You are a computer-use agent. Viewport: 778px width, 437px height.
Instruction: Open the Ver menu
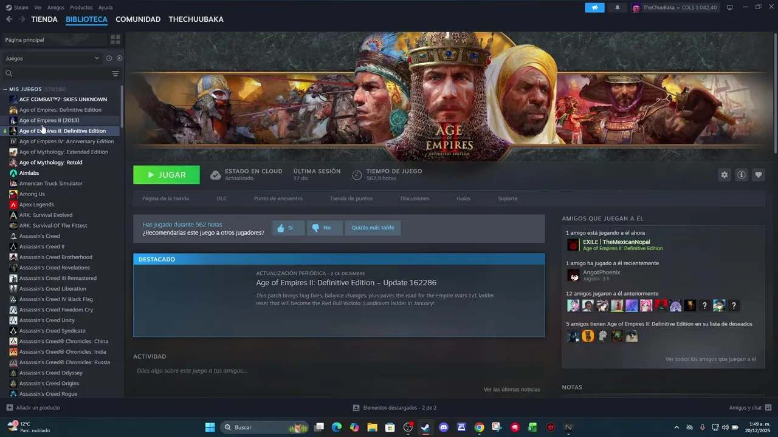(x=38, y=7)
